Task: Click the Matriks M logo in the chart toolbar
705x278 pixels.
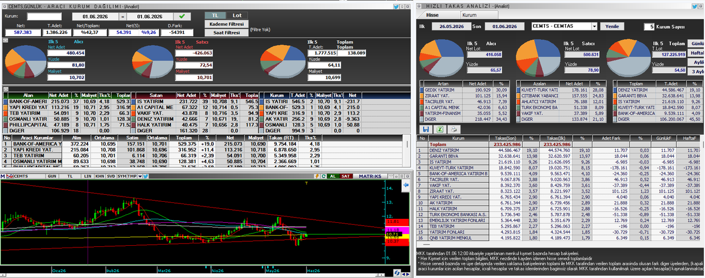Action: (3, 176)
